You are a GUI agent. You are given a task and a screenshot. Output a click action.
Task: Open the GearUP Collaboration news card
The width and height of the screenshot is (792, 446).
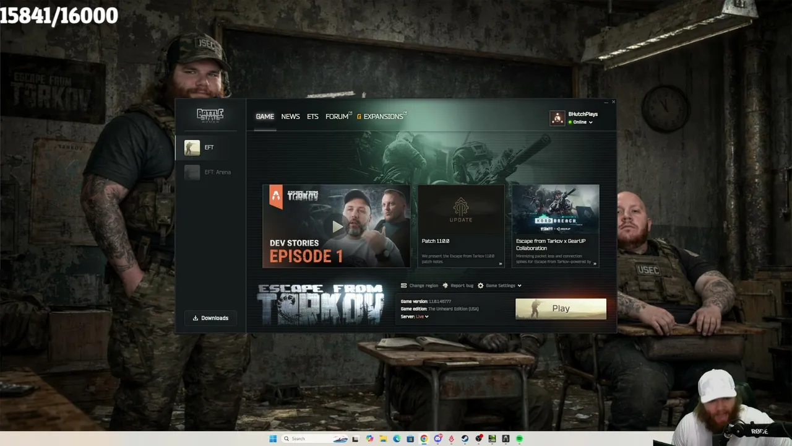[x=555, y=226]
